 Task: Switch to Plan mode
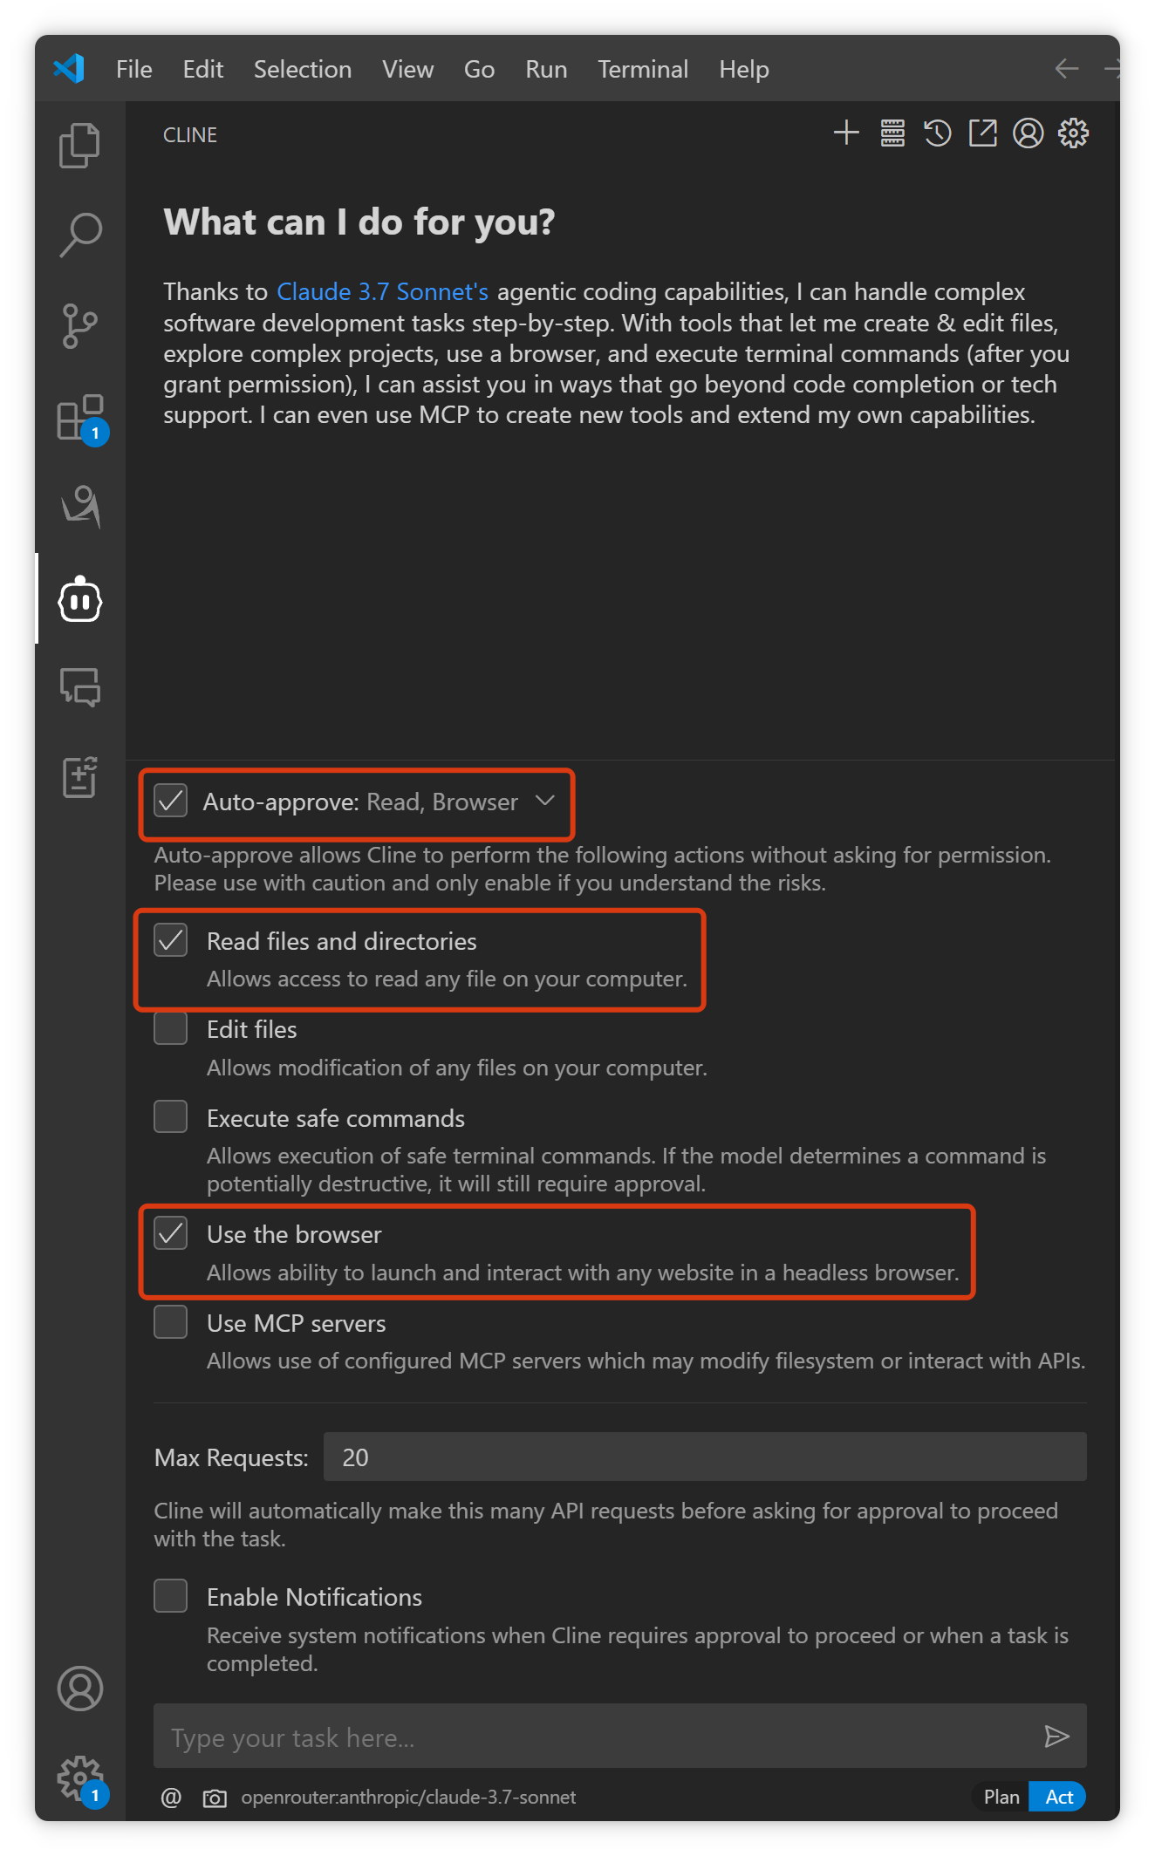(1001, 1797)
